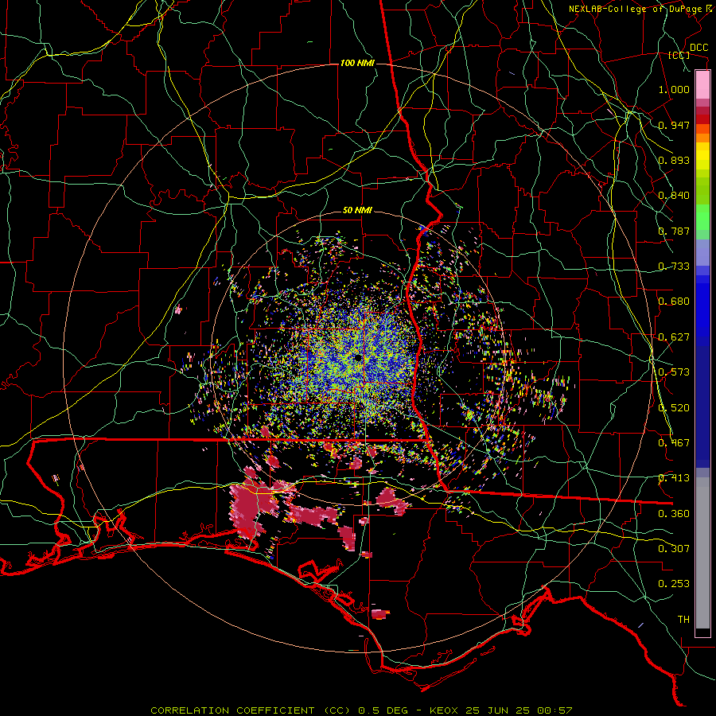Click the '[CC]' legend units label
Image resolution: width=716 pixels, height=716 pixels.
(x=679, y=55)
